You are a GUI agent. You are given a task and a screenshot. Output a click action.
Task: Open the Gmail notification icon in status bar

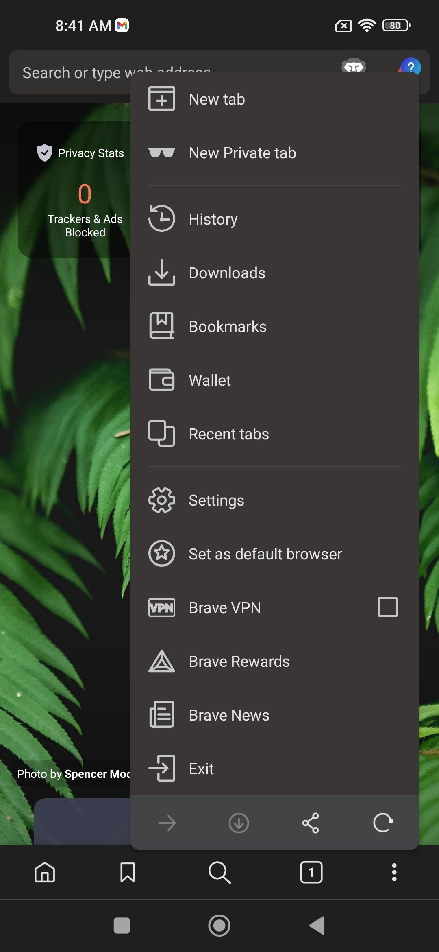(x=122, y=25)
